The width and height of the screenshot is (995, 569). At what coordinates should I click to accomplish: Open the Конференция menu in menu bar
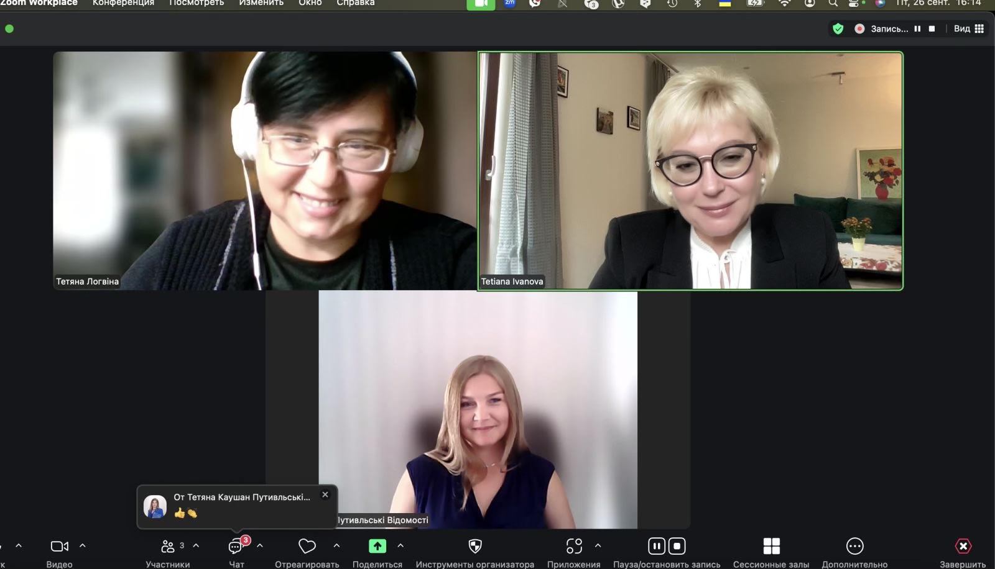coord(123,3)
